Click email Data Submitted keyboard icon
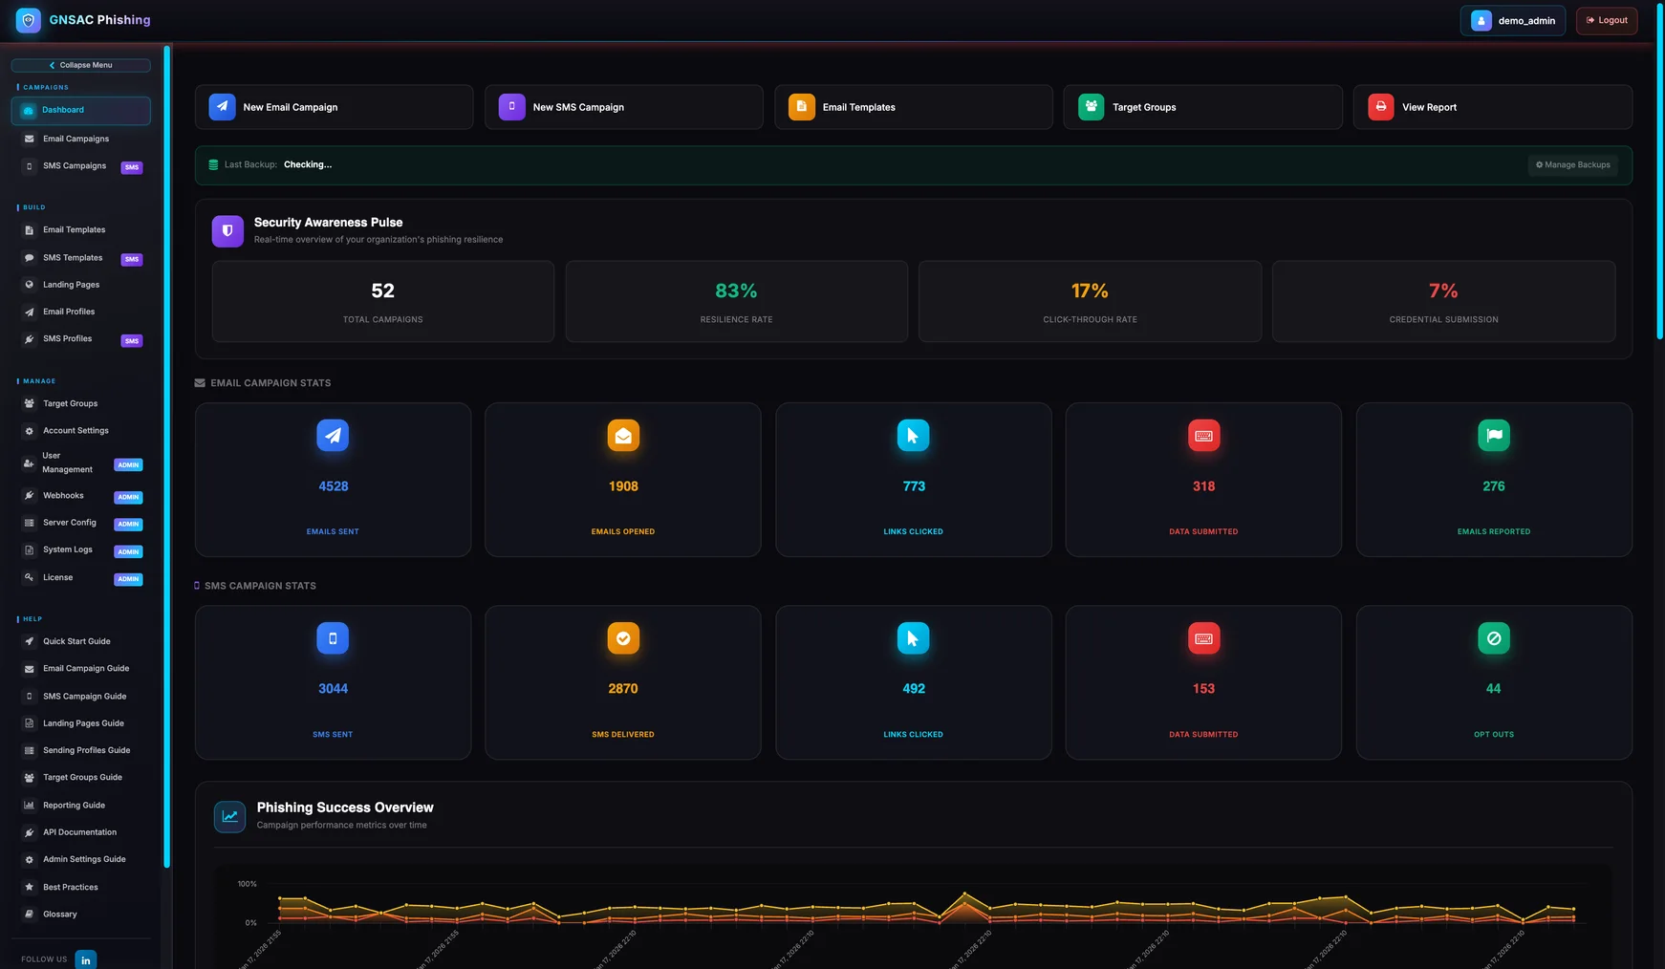 point(1203,436)
